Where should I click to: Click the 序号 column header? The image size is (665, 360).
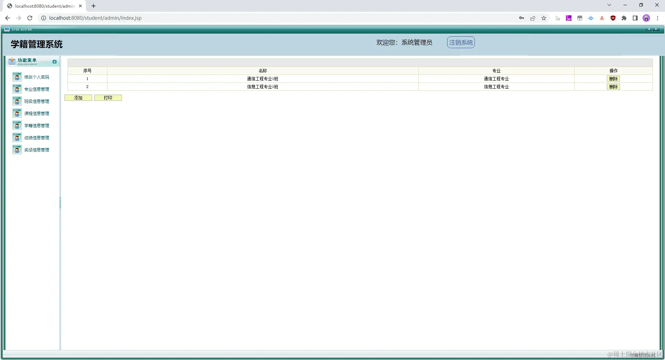click(x=87, y=71)
